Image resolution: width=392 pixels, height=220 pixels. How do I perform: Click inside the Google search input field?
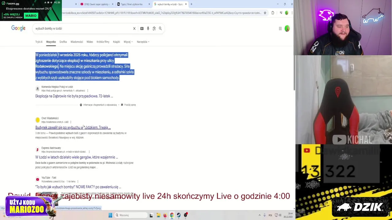point(83,28)
